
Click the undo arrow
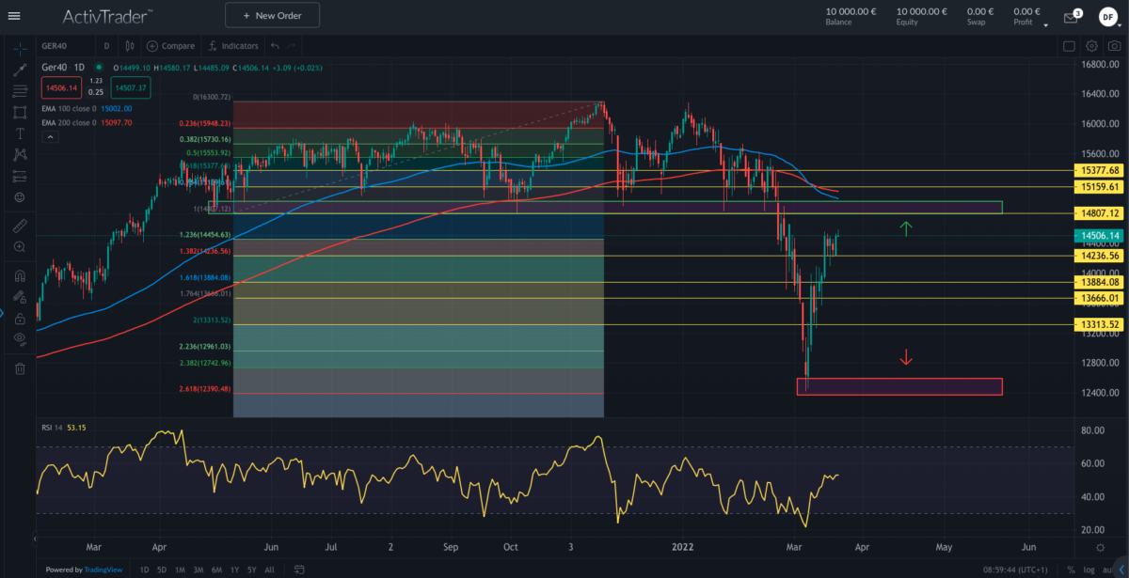coord(275,45)
